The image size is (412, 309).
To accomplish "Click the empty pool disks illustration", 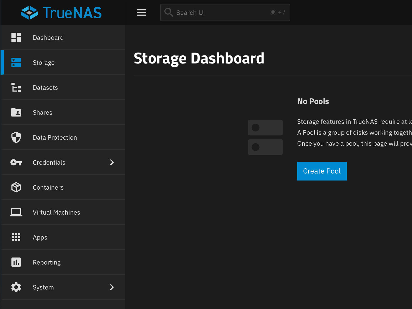I will pyautogui.click(x=265, y=137).
